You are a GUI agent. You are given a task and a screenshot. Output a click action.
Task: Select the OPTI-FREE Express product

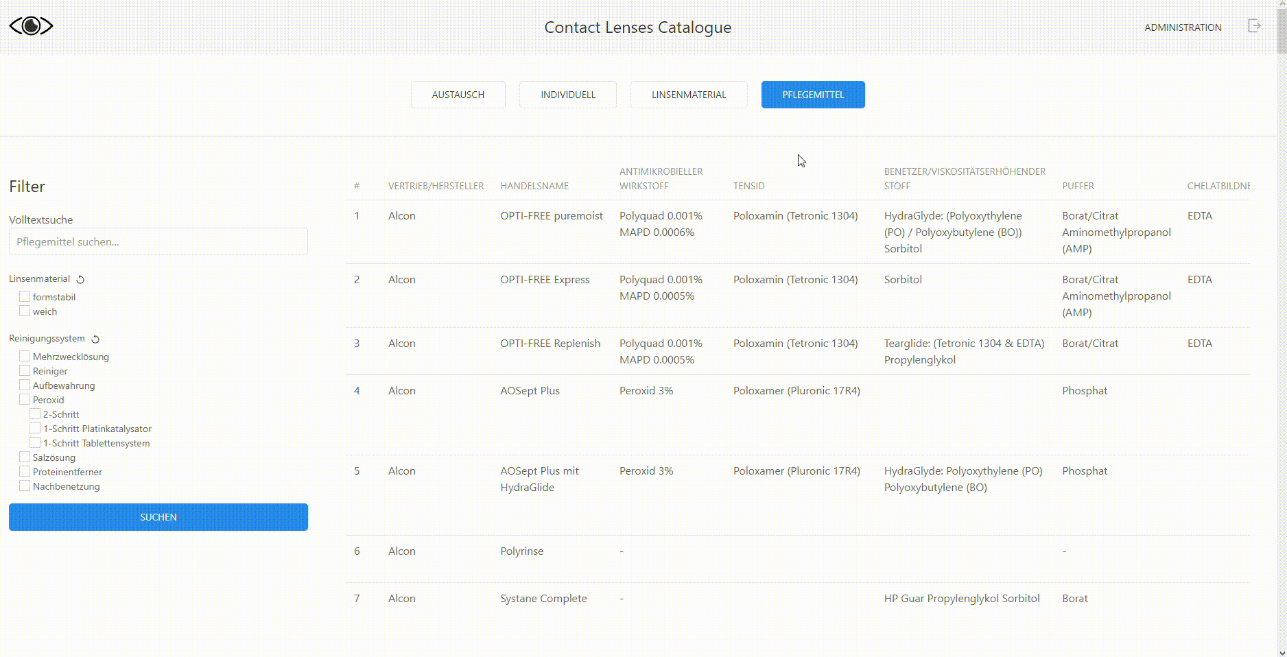pos(545,279)
